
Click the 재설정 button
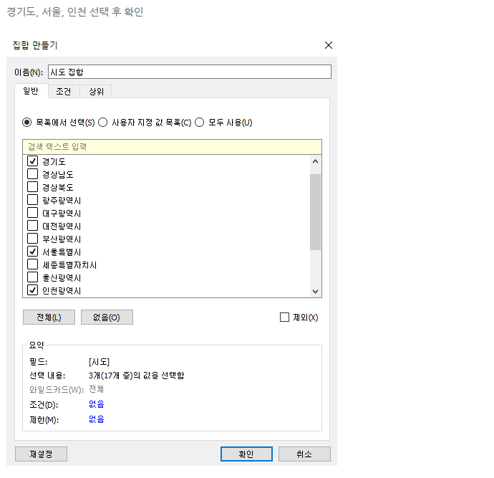tap(41, 454)
